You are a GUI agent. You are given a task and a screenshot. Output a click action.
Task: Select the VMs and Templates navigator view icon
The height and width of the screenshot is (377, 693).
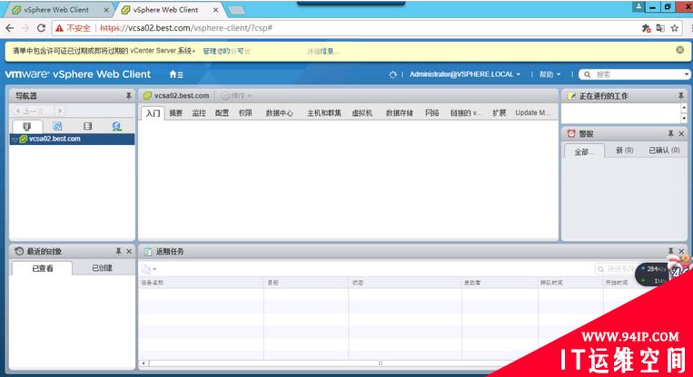[57, 126]
